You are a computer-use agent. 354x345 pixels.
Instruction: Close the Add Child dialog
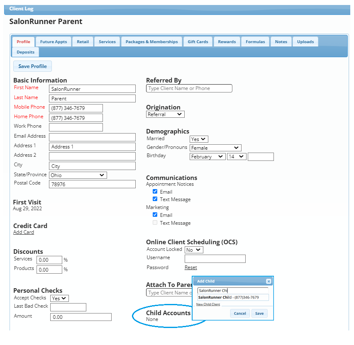pyautogui.click(x=269, y=281)
